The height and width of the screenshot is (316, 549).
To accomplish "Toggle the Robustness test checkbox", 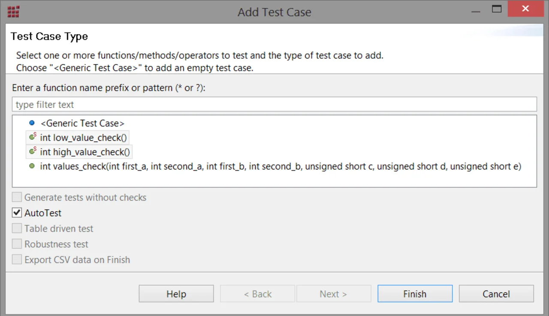I will [17, 244].
